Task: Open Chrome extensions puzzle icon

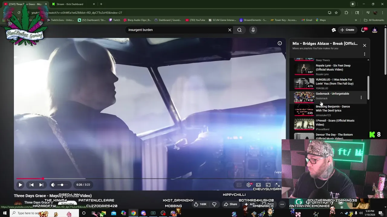Action: [x=346, y=13]
